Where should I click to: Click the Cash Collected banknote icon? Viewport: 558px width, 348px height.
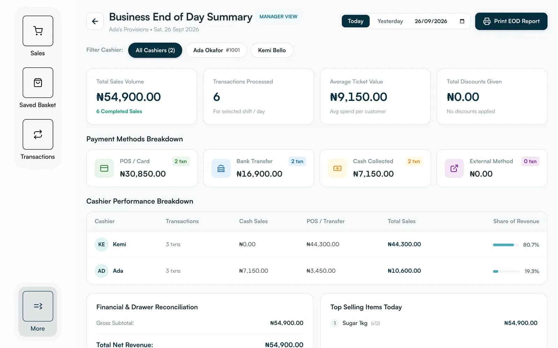coord(338,168)
